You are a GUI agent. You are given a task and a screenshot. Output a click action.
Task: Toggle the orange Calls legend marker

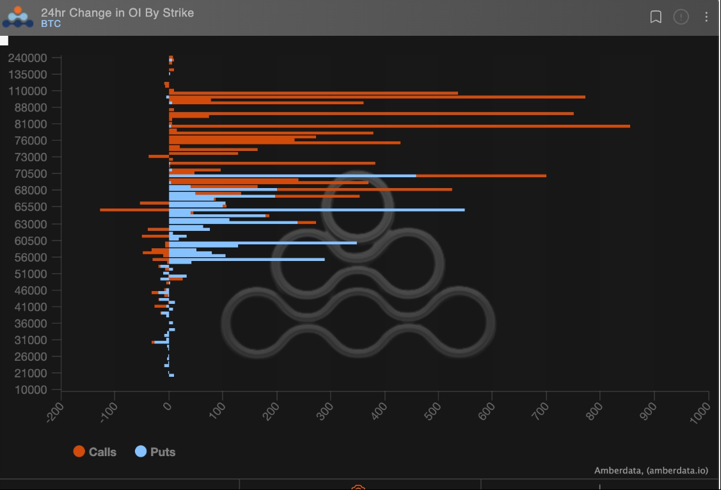79,452
